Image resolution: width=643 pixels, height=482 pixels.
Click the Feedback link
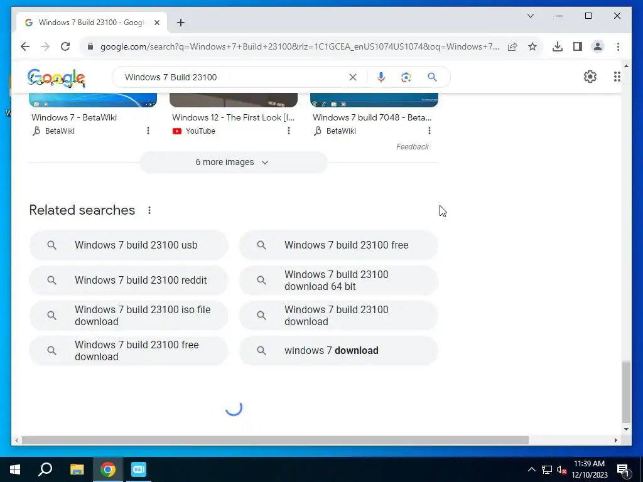click(413, 147)
